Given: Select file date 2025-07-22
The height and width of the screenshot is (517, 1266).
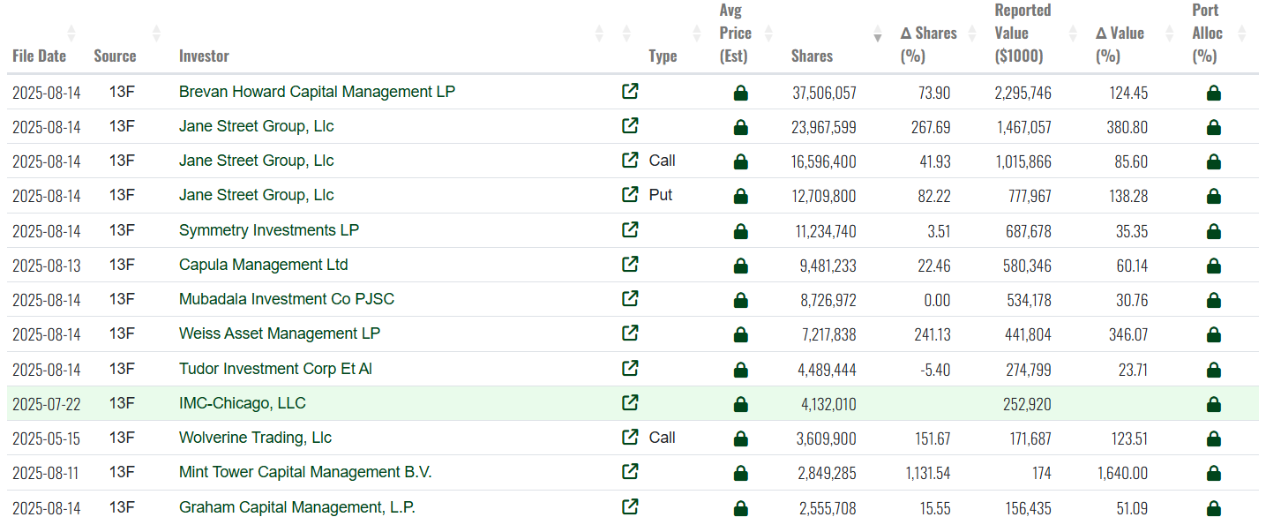Looking at the screenshot, I should click(46, 404).
